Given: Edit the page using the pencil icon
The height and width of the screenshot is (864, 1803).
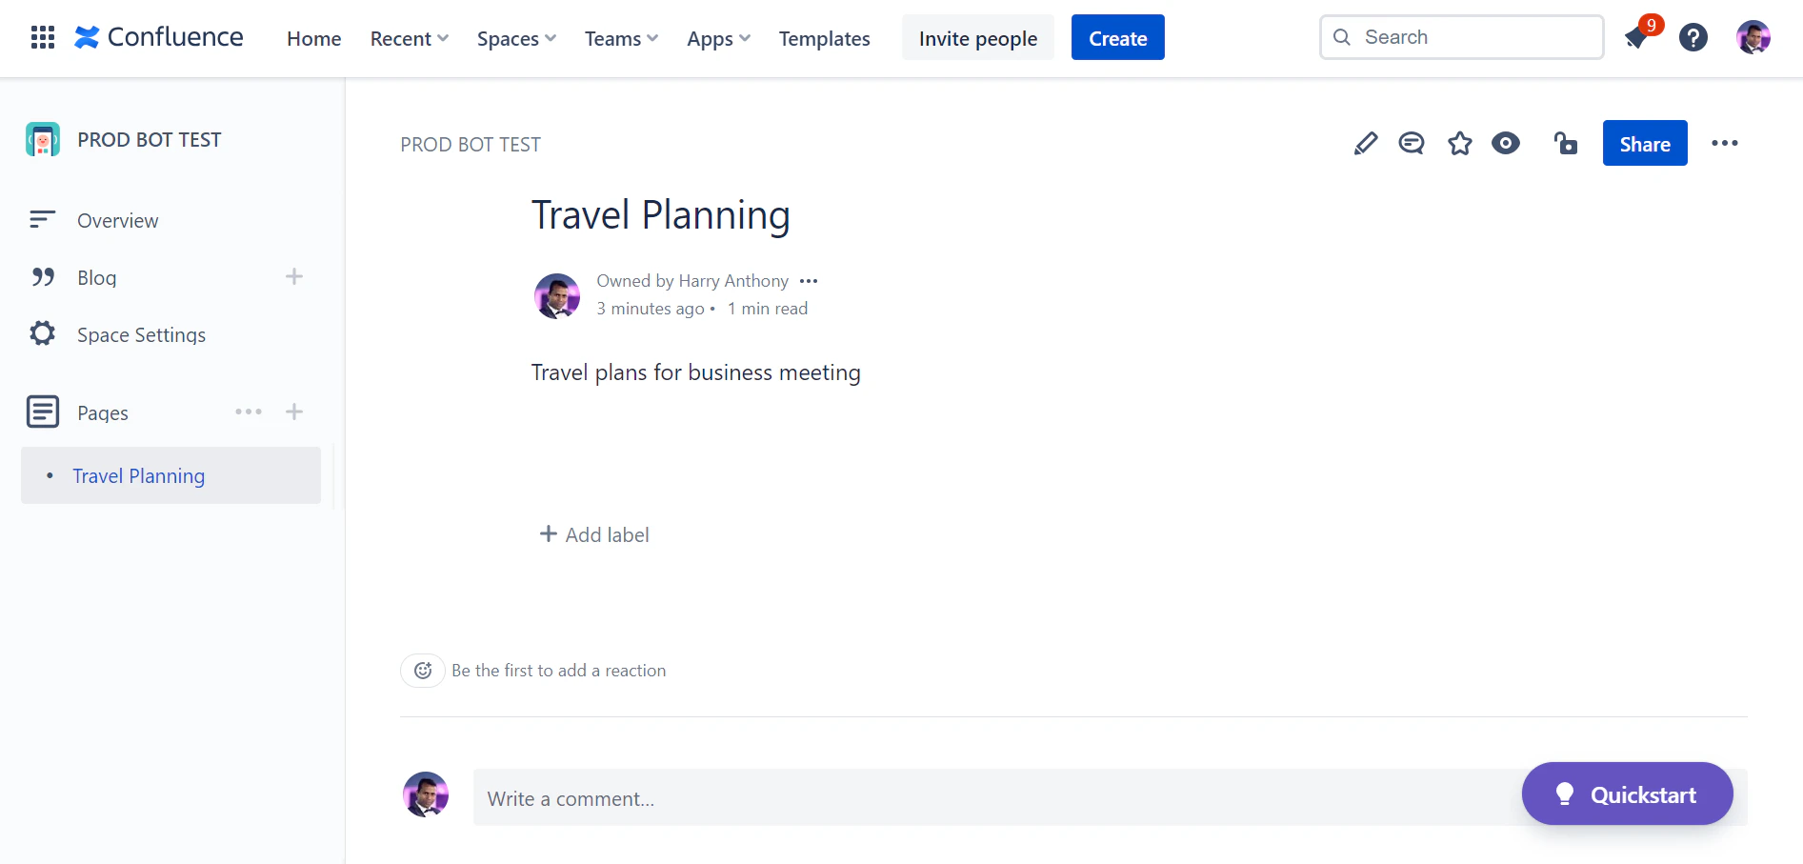Looking at the screenshot, I should [1365, 143].
